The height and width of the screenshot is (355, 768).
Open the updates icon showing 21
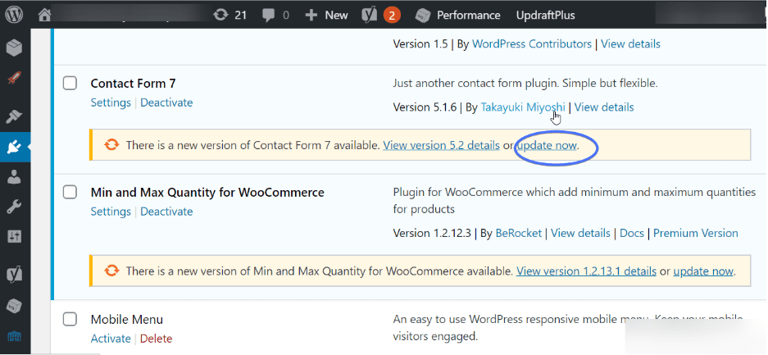point(221,16)
